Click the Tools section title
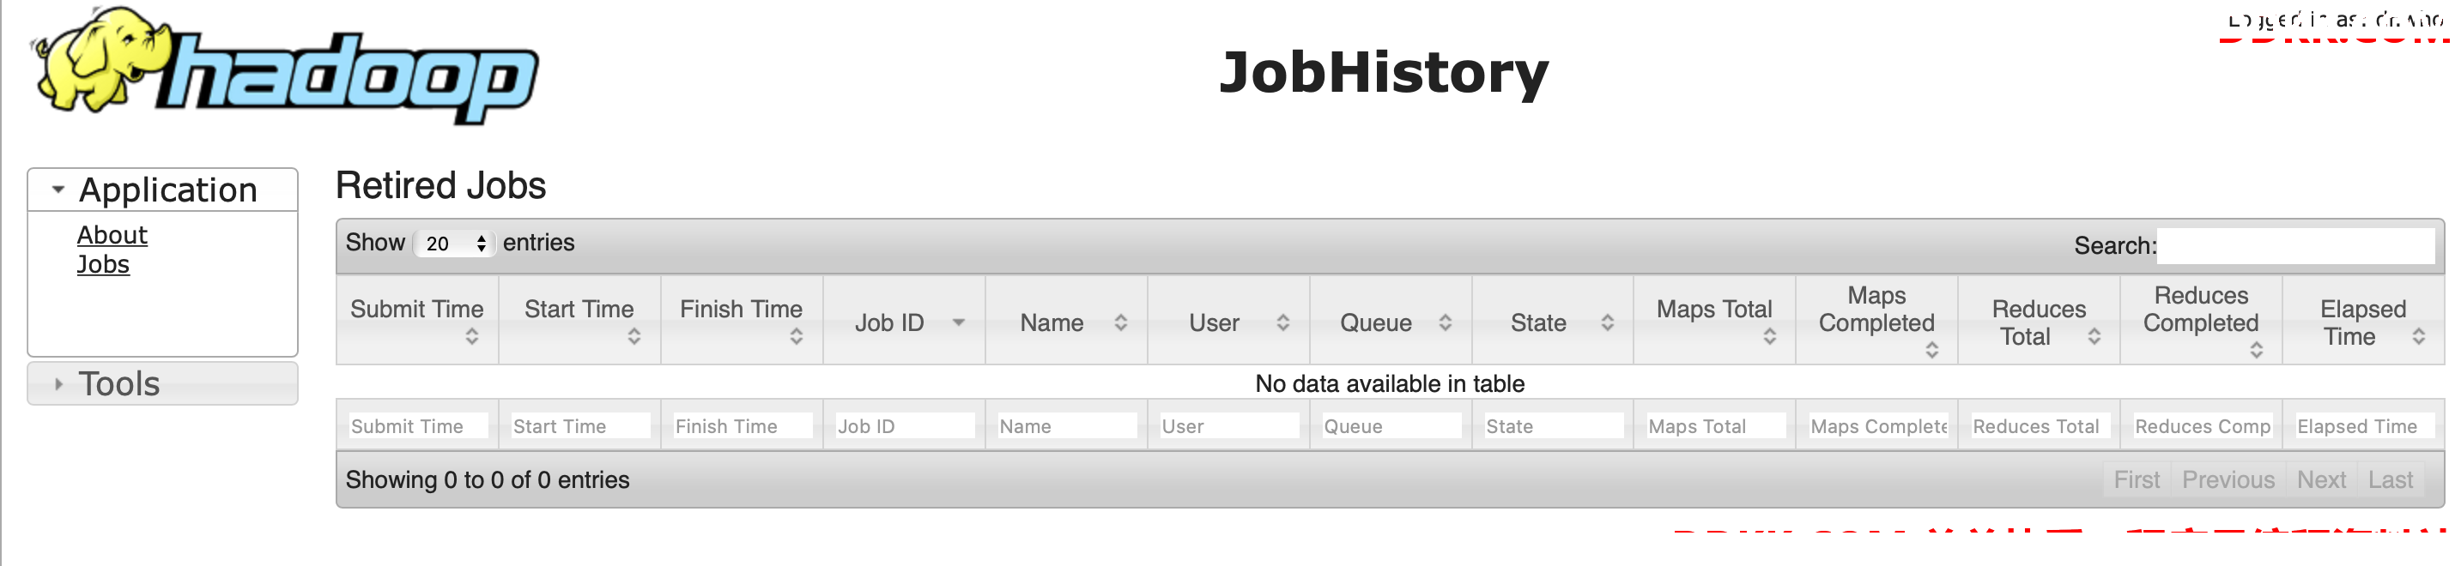This screenshot has height=566, width=2455. click(119, 384)
